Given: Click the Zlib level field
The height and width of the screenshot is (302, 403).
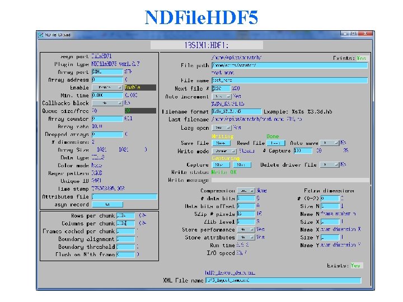Looking at the screenshot, I should (x=246, y=221).
